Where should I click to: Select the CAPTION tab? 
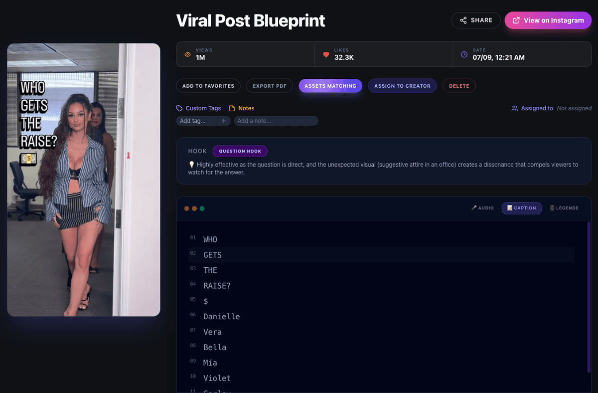click(522, 208)
